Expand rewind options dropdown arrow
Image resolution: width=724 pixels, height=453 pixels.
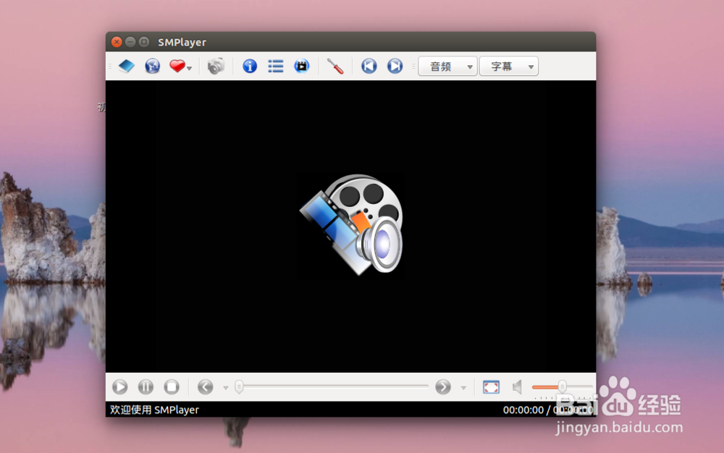[x=226, y=388]
